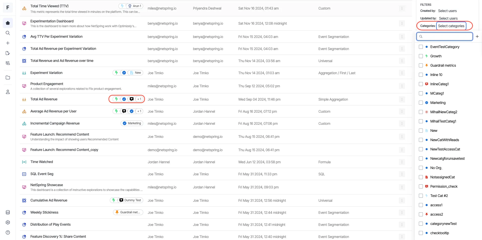The width and height of the screenshot is (482, 240).
Task: Click the Product Engagement dashboard icon
Action: [x=24, y=86]
